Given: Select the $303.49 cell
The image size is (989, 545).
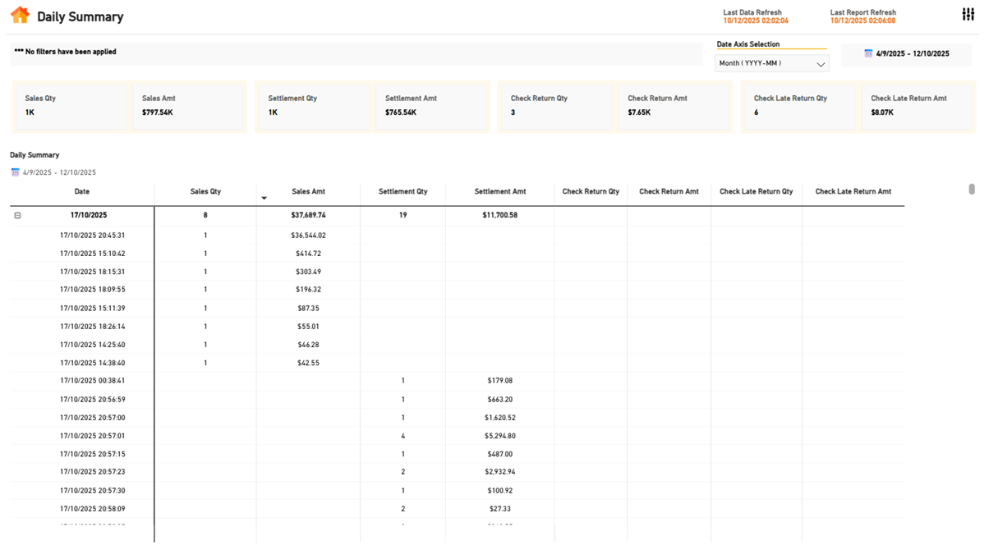Looking at the screenshot, I should point(309,272).
